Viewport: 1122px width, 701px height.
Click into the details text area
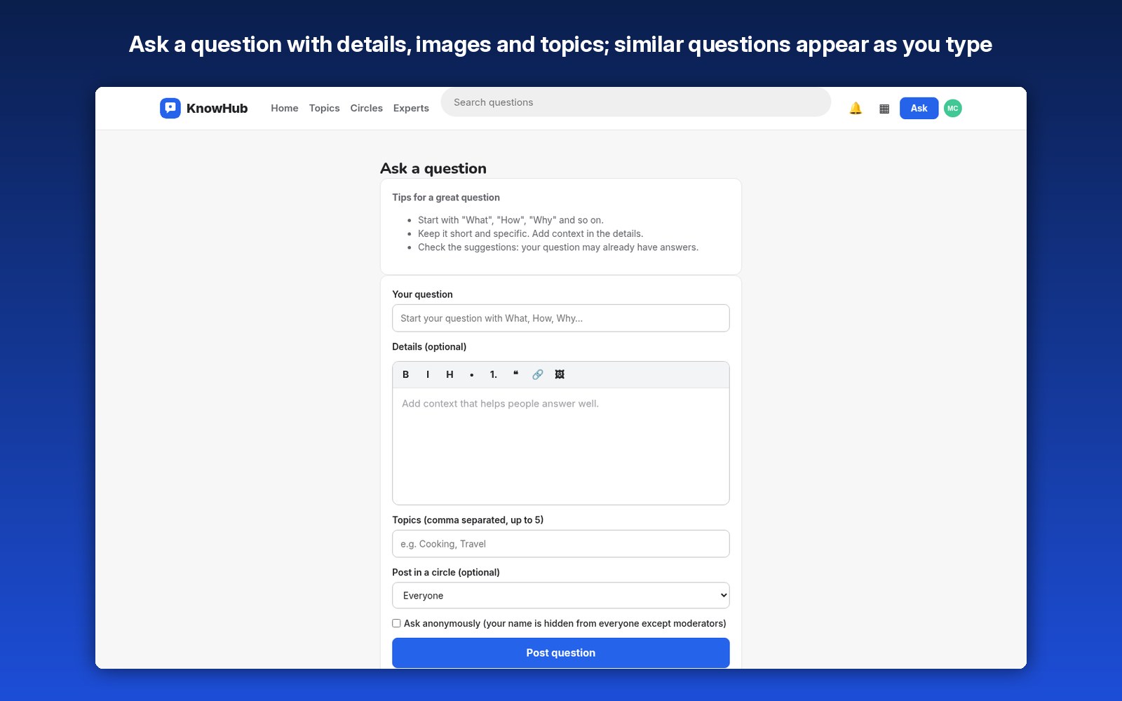click(561, 446)
